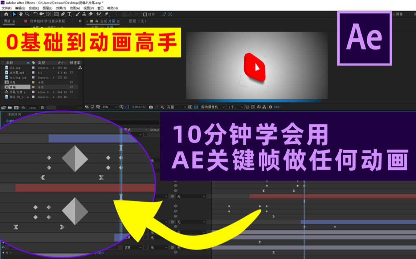Click the always preview this view icon
Image resolution: width=416 pixels, height=259 pixels.
point(87,107)
